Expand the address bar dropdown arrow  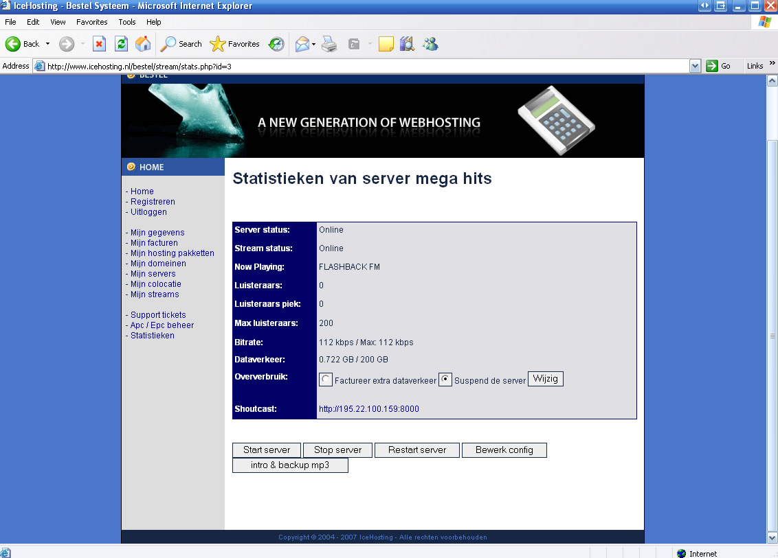[695, 66]
